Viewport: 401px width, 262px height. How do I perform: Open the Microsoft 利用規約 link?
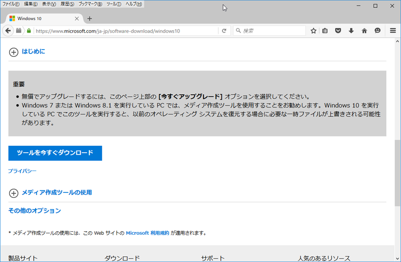[147, 233]
